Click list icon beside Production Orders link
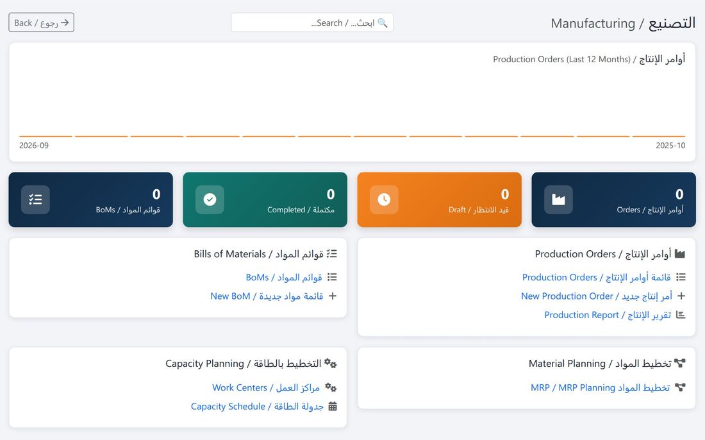This screenshot has height=440, width=705. click(x=681, y=277)
